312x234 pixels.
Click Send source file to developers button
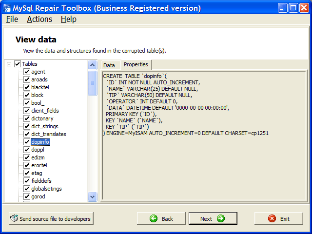coord(51,218)
